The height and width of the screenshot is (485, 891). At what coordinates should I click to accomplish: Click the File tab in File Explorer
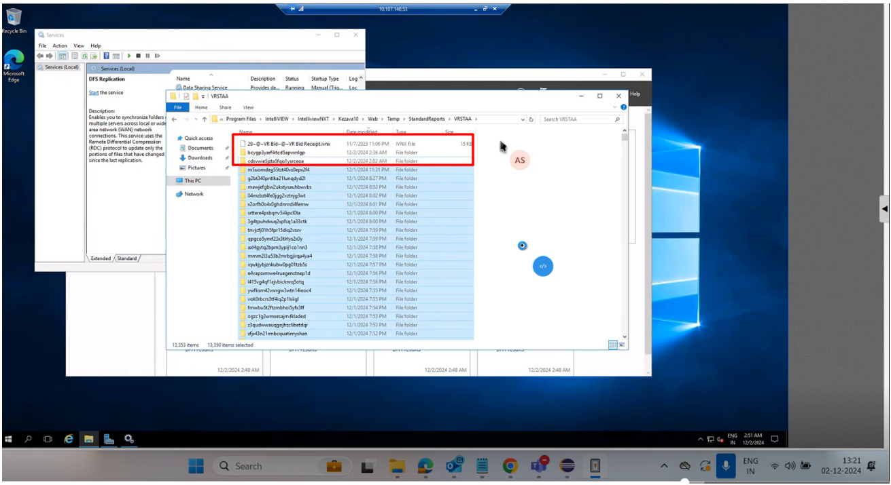pyautogui.click(x=178, y=107)
